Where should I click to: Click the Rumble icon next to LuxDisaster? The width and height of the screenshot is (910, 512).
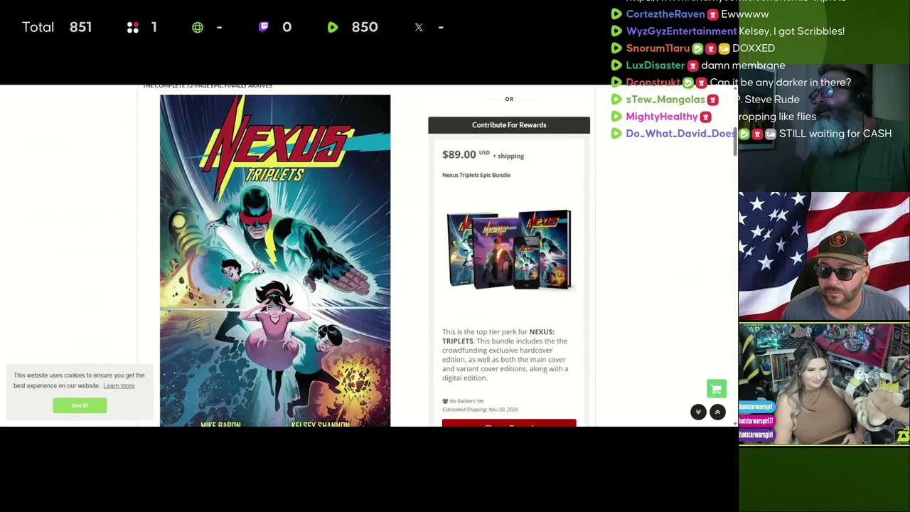[616, 65]
